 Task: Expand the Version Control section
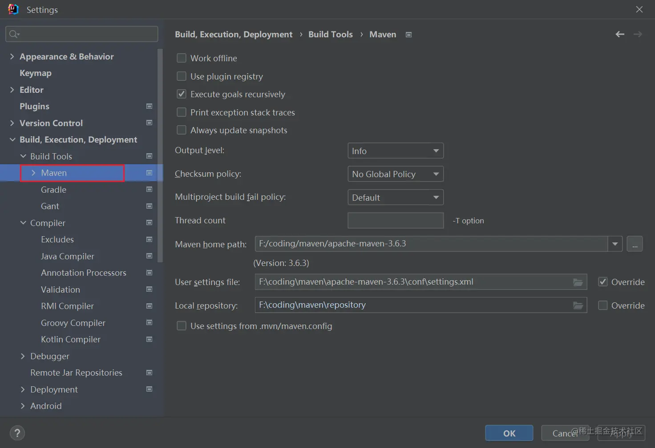tap(12, 123)
